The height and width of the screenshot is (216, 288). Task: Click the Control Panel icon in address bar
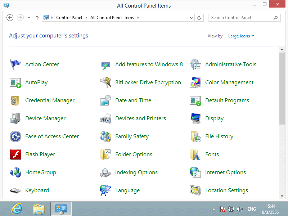point(46,18)
